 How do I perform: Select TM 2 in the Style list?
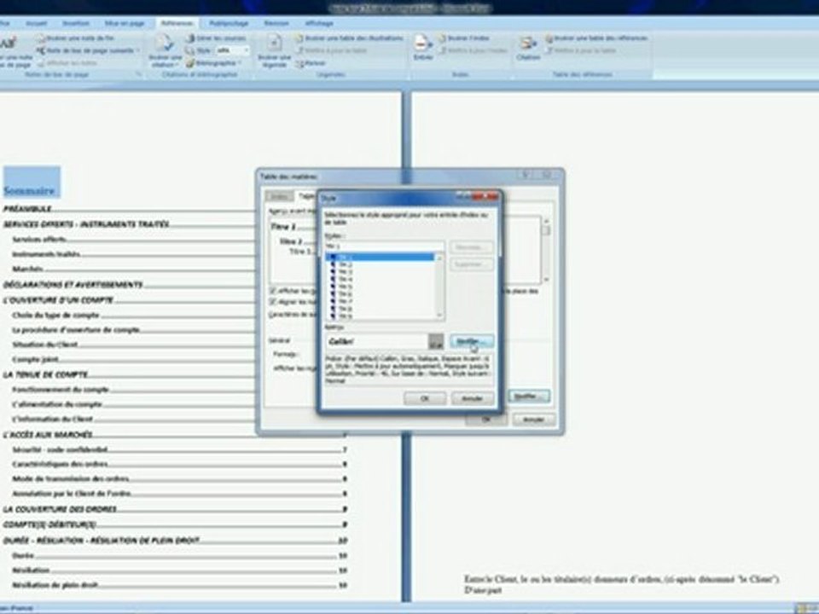[x=380, y=264]
